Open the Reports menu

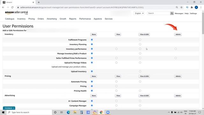[73, 19]
